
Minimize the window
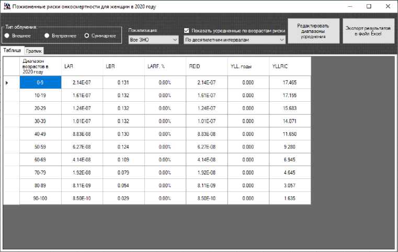click(350, 6)
